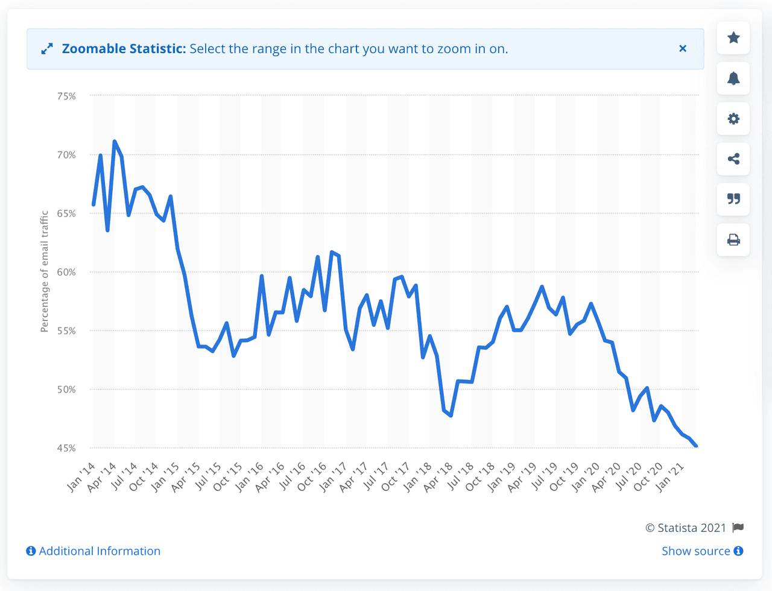The image size is (772, 591).
Task: Click the Jan '14 x-axis label
Action: [82, 476]
